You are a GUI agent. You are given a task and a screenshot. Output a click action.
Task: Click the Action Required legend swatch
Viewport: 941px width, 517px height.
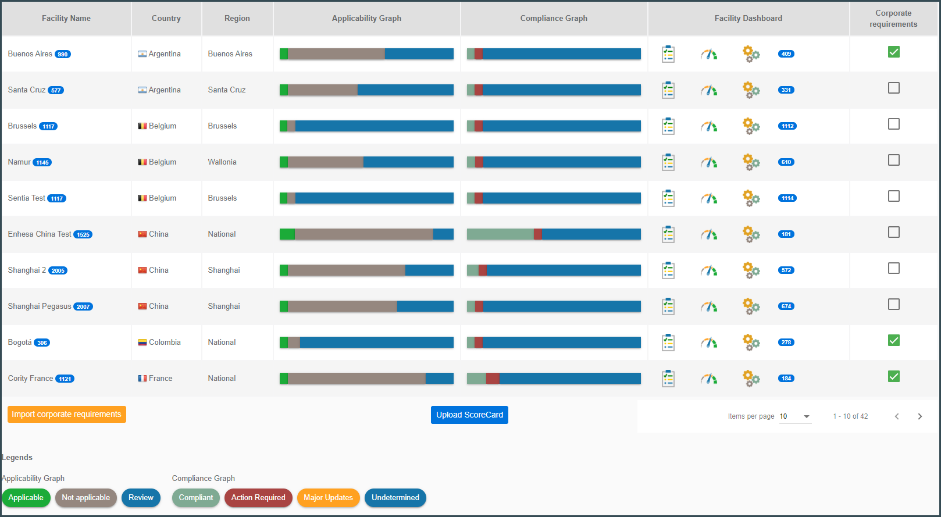tap(258, 498)
